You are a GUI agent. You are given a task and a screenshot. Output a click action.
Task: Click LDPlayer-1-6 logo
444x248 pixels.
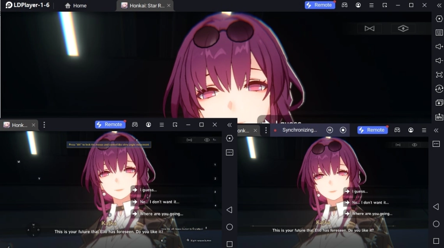(27, 5)
